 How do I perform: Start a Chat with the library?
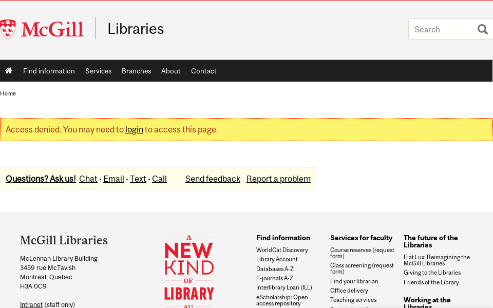coord(88,179)
